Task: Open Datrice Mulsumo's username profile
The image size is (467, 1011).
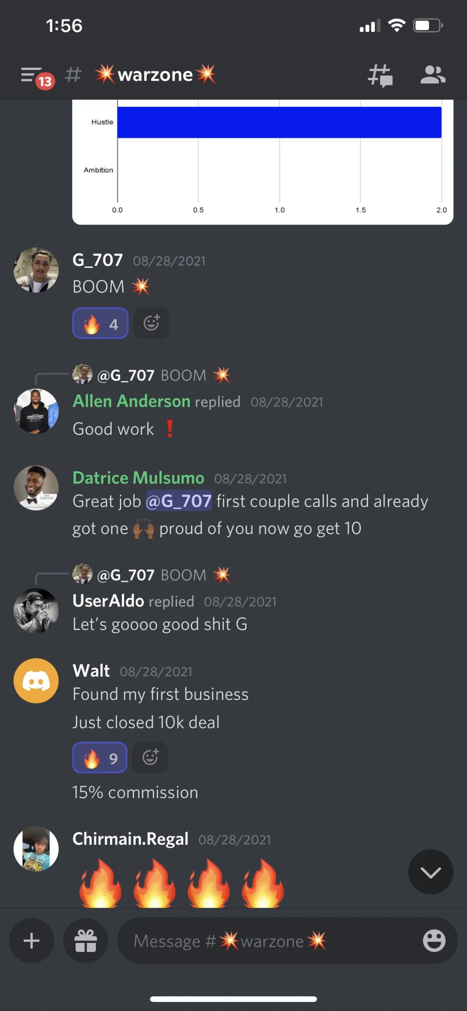Action: click(138, 478)
